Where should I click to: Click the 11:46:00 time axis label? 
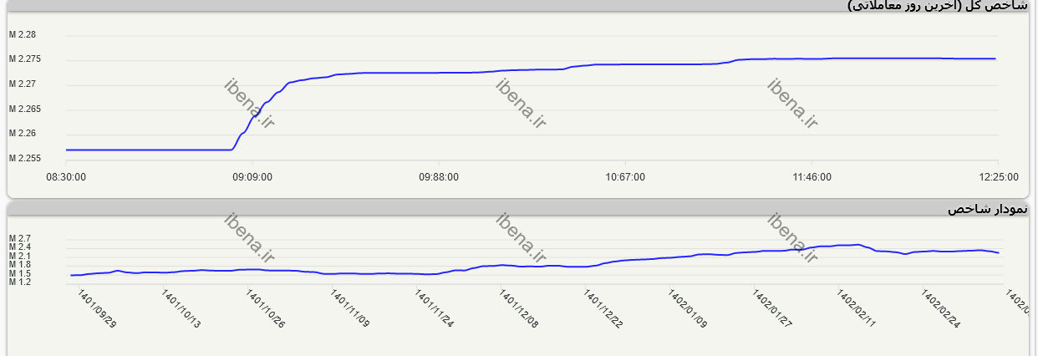812,176
